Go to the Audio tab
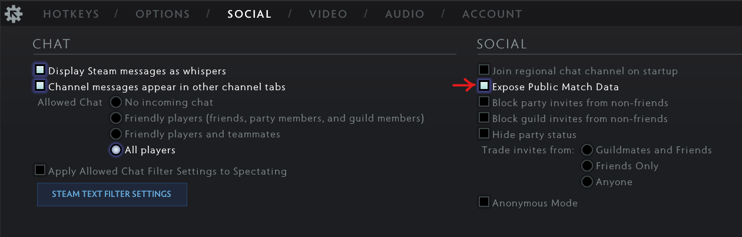This screenshot has height=237, width=742. pos(405,14)
